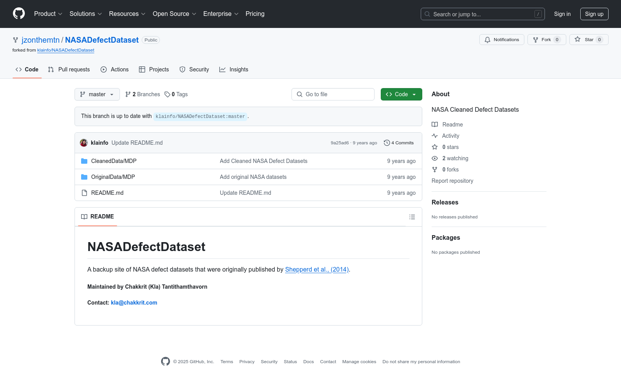
Task: Click the Manage cookies footer link
Action: tap(359, 362)
